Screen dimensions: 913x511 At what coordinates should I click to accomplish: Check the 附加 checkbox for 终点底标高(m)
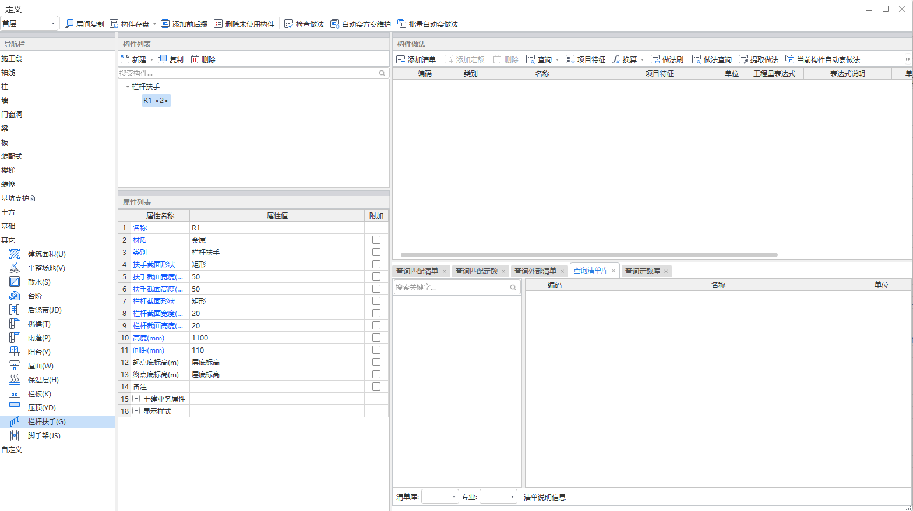(376, 374)
